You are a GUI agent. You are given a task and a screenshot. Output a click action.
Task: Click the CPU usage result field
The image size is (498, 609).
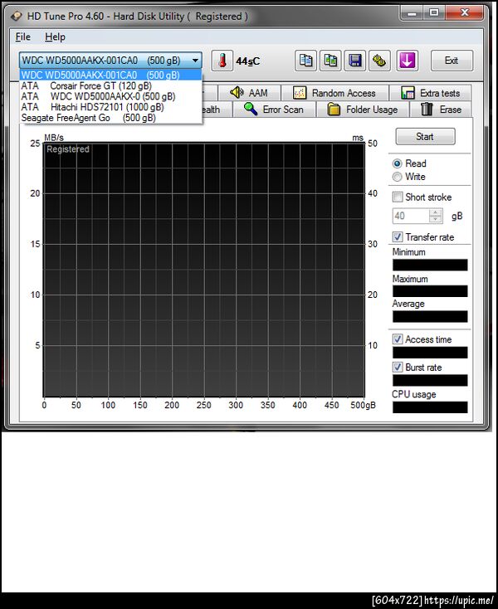pos(430,407)
